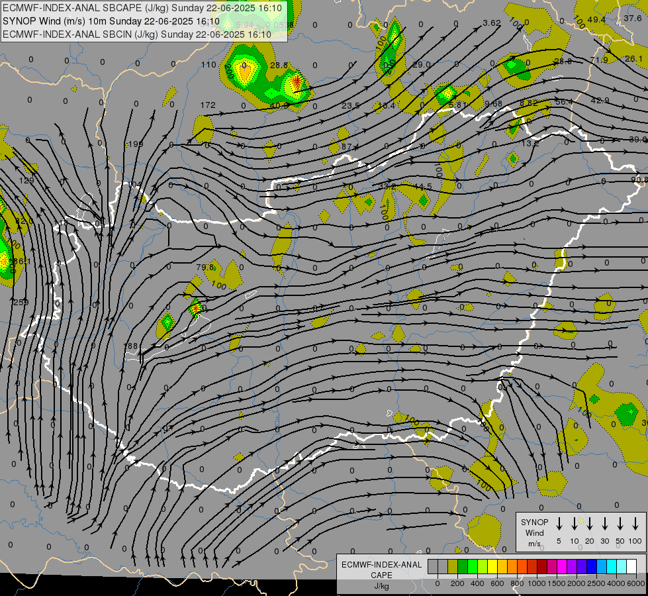The height and width of the screenshot is (596, 648).
Task: Pick the deep blue swatch before 2500 tick
Action: point(591,567)
